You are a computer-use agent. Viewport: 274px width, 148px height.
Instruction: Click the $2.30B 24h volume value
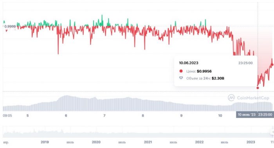click(x=218, y=78)
